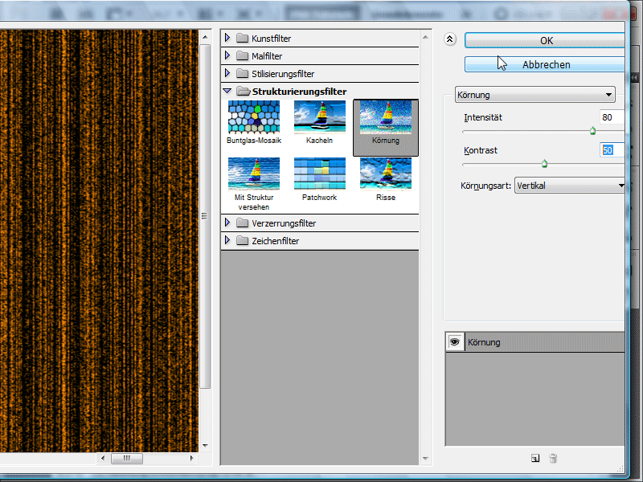
Task: Open the Körnung filter dropdown
Action: (534, 95)
